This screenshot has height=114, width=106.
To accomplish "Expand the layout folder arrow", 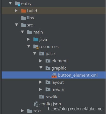I will 41,82.
